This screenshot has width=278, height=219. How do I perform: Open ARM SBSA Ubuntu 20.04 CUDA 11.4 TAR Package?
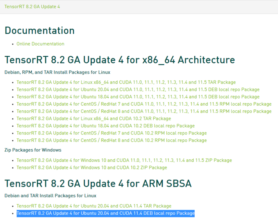94,206
